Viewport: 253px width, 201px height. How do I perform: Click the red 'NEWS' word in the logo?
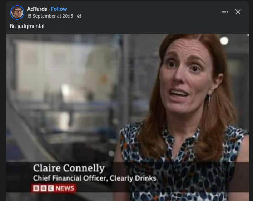pos(65,188)
